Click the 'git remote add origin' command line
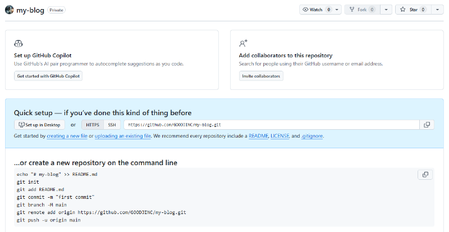Image resolution: width=449 pixels, height=232 pixels. [102, 212]
